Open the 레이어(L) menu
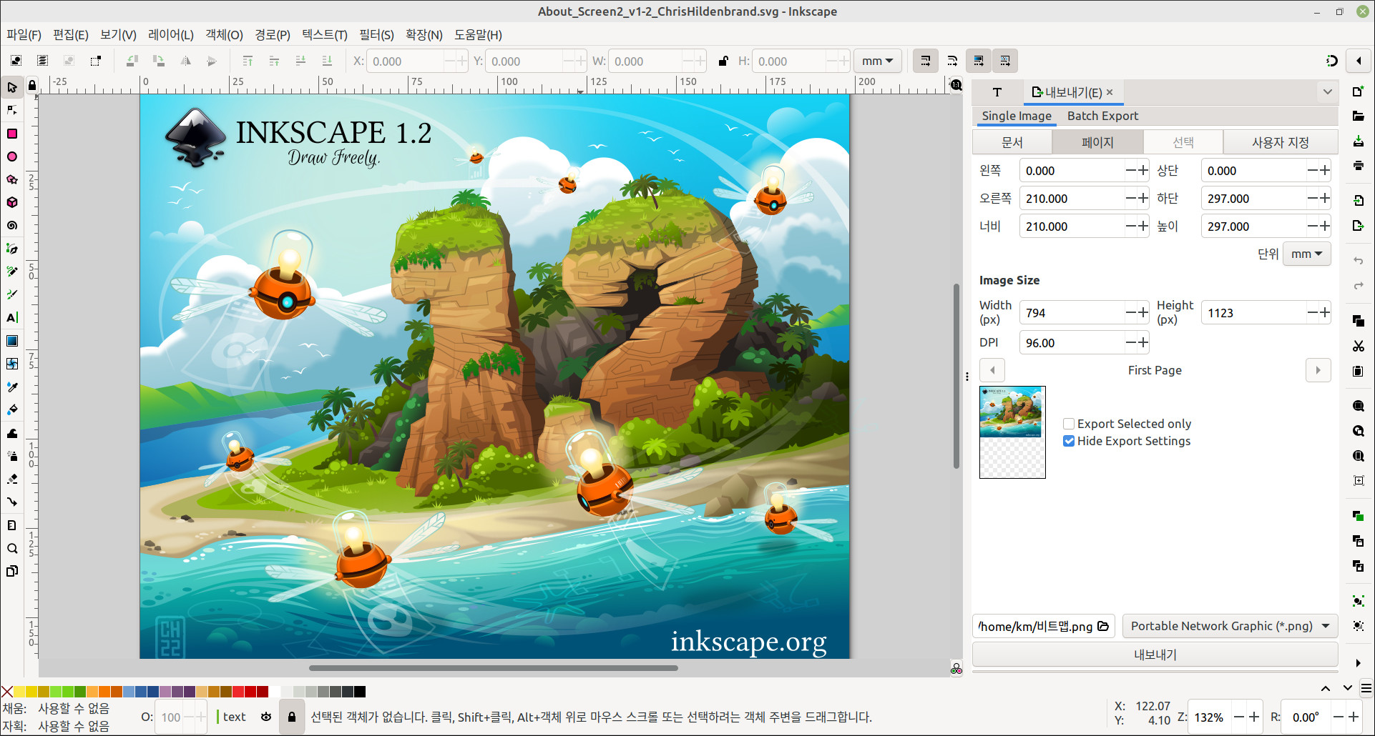 click(170, 34)
